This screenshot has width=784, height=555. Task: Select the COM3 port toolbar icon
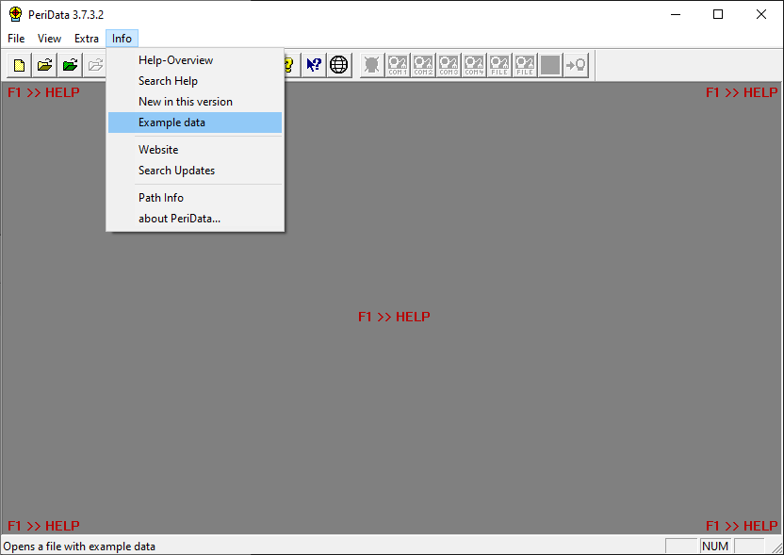pyautogui.click(x=449, y=65)
